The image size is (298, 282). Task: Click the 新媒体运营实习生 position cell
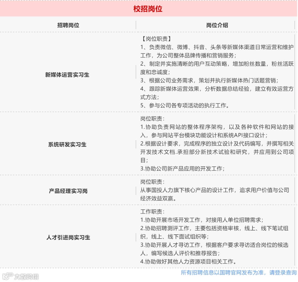(x=67, y=75)
